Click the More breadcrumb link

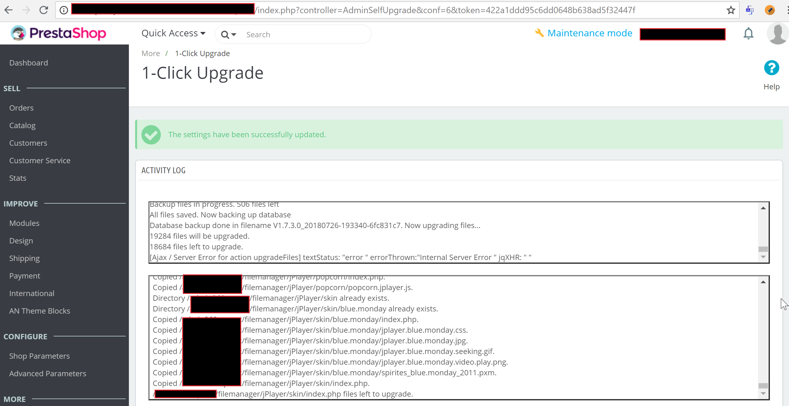coord(151,54)
